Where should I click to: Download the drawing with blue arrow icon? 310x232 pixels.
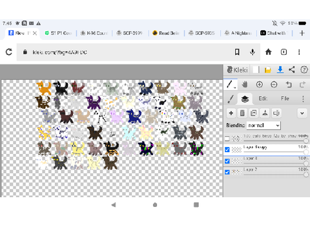pyautogui.click(x=280, y=70)
